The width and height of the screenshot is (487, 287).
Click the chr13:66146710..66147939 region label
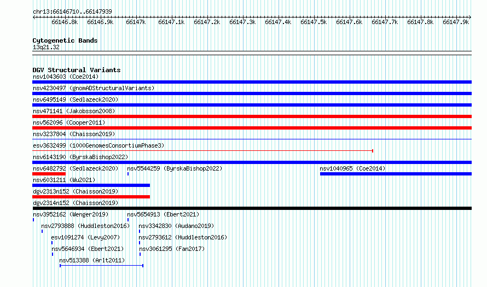72,11
